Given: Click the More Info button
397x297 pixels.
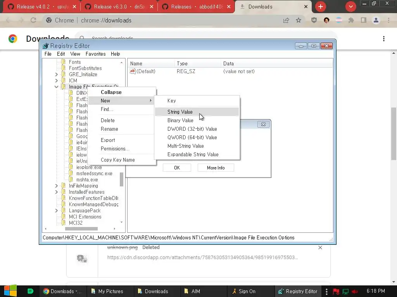Looking at the screenshot, I should tap(216, 168).
